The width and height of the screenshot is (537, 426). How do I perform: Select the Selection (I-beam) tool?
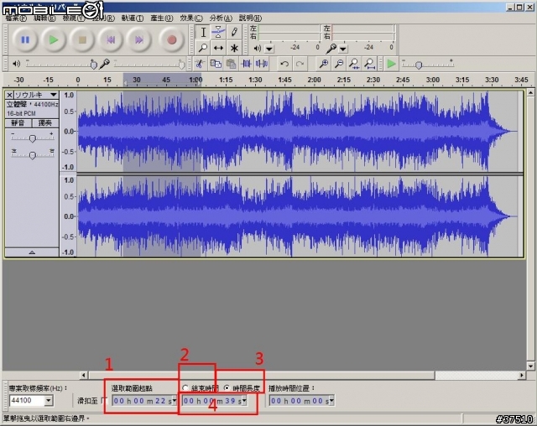tap(203, 32)
